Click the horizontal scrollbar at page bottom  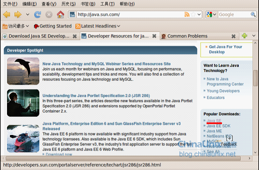pos(123,158)
